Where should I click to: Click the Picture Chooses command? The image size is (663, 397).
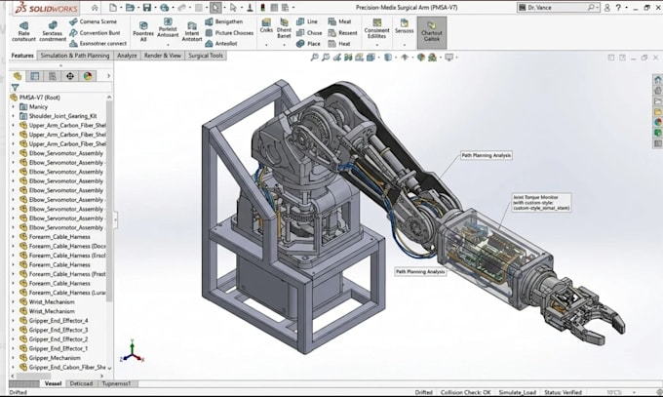[229, 32]
